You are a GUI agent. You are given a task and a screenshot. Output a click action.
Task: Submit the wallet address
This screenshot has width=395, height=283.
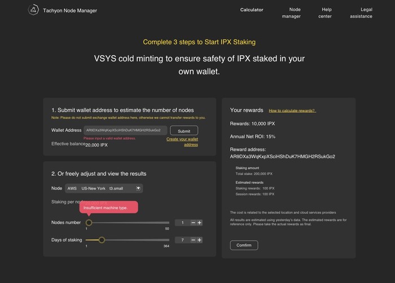click(x=184, y=131)
